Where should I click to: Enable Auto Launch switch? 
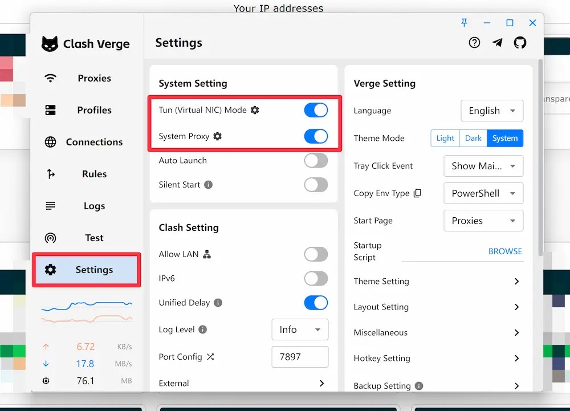point(316,161)
